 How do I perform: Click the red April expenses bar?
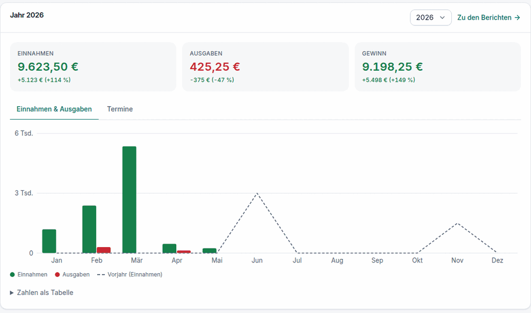point(184,252)
